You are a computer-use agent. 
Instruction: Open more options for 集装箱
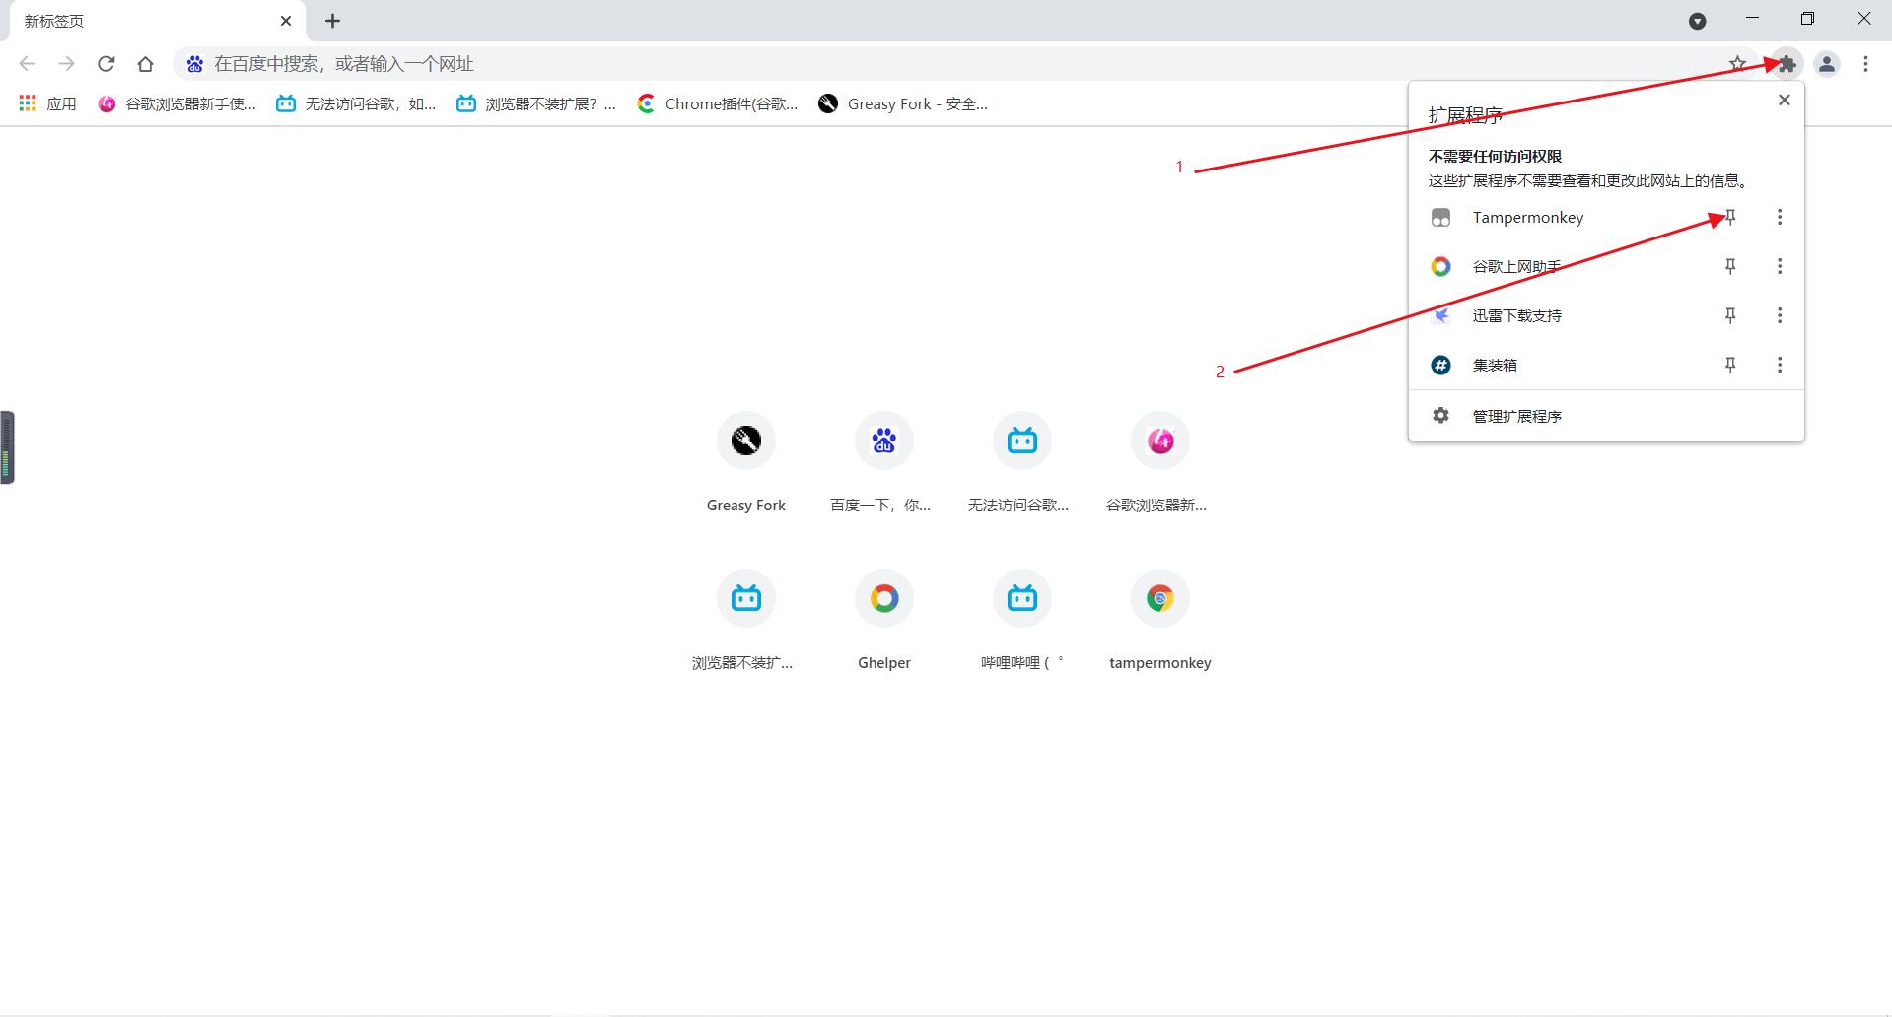[1780, 365]
